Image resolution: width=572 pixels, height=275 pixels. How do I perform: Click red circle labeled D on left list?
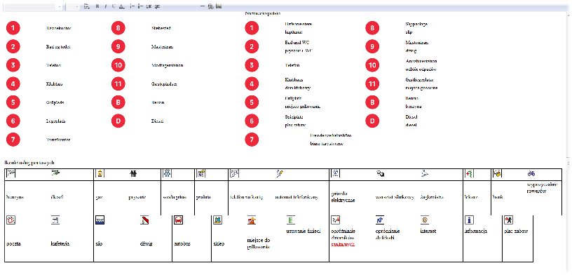point(118,121)
